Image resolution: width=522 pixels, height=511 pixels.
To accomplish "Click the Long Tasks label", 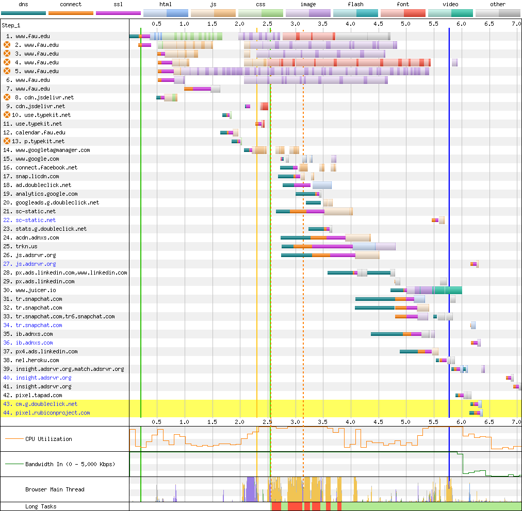I will coord(41,506).
